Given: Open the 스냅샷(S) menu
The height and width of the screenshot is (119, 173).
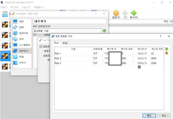Looking at the screenshot, I should tap(26, 7).
